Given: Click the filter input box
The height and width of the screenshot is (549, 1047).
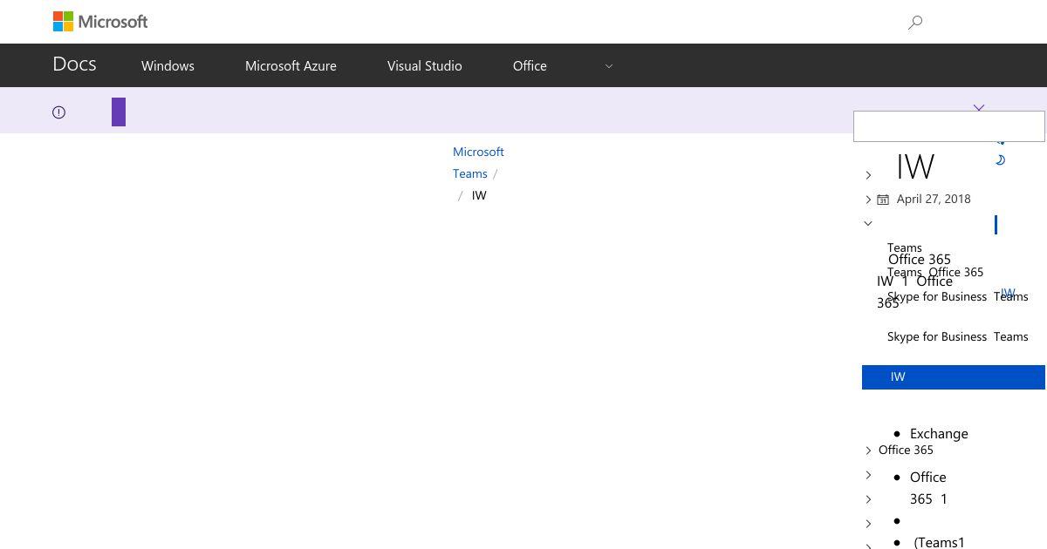Looking at the screenshot, I should [949, 126].
